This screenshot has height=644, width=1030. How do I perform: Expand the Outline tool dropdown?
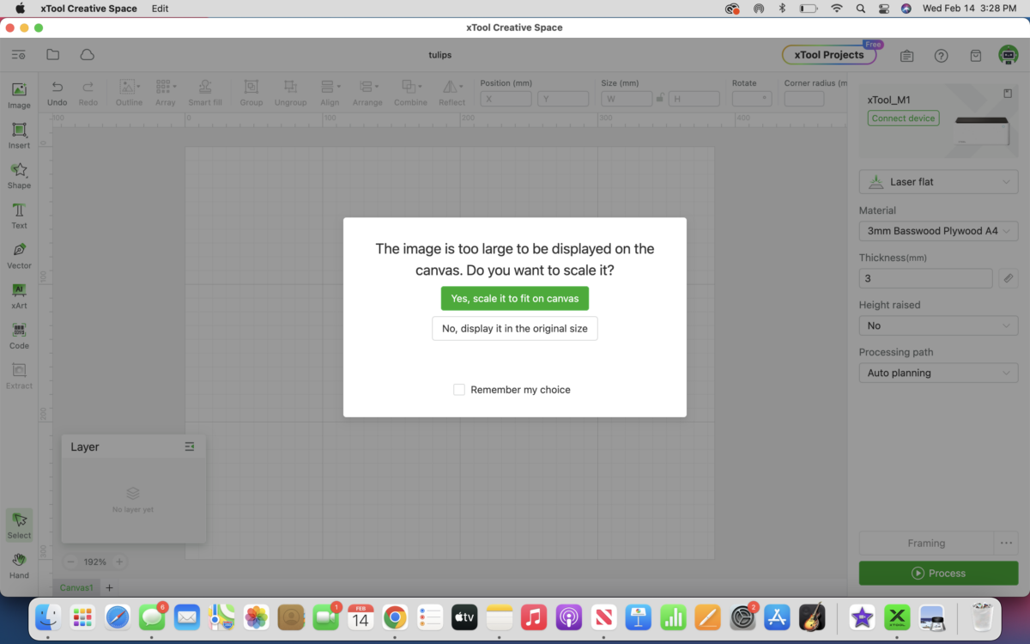pyautogui.click(x=138, y=87)
